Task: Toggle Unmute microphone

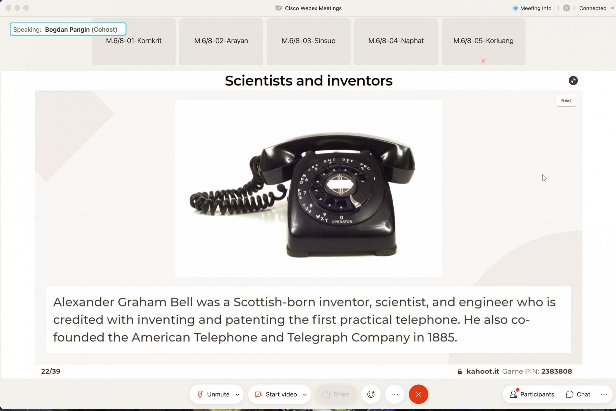Action: [x=213, y=394]
